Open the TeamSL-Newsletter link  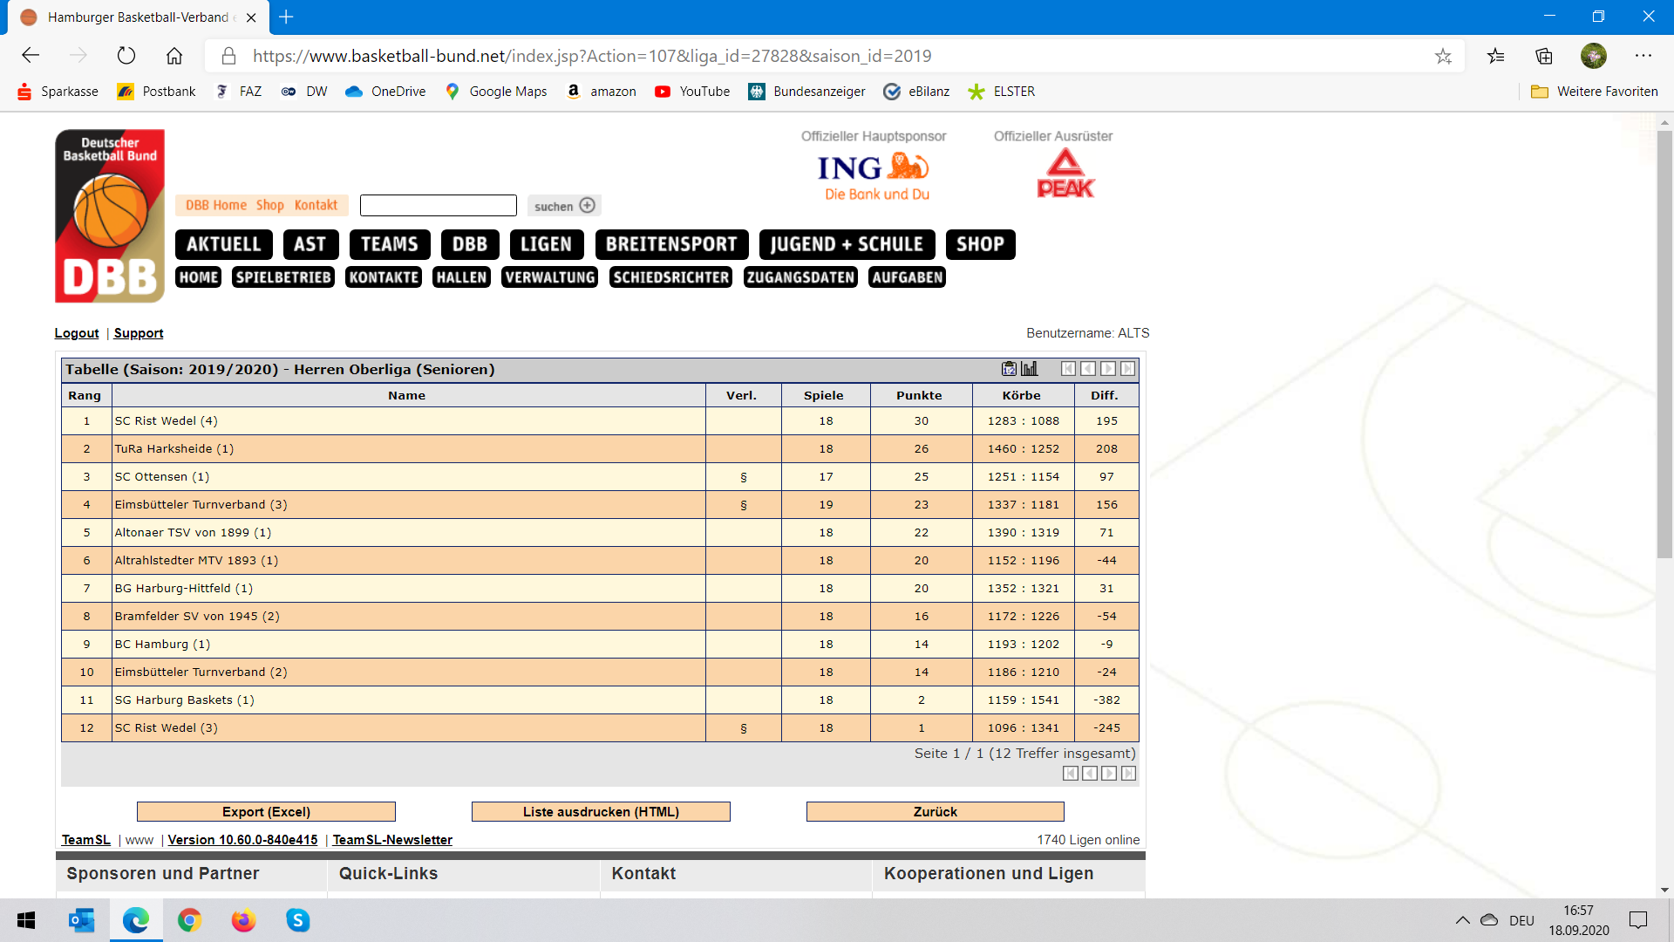pos(392,840)
